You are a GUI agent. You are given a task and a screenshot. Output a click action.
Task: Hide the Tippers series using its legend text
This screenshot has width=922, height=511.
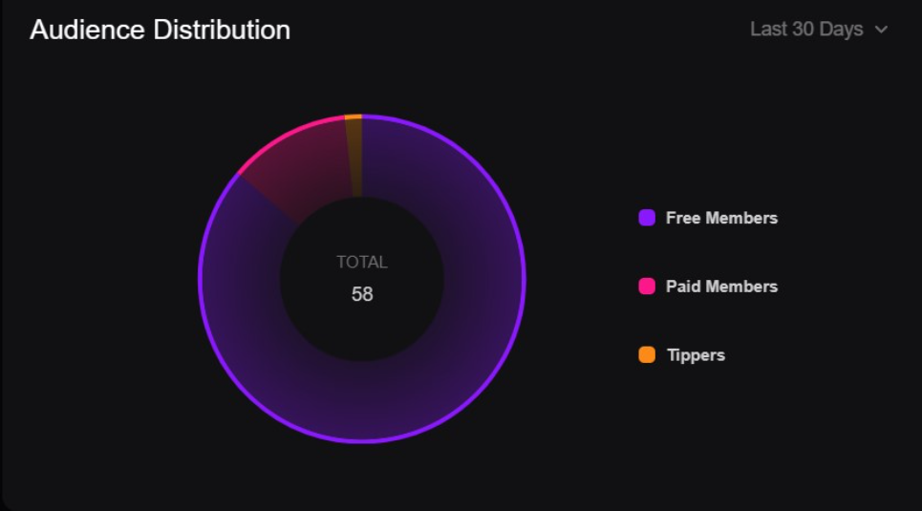coord(696,355)
